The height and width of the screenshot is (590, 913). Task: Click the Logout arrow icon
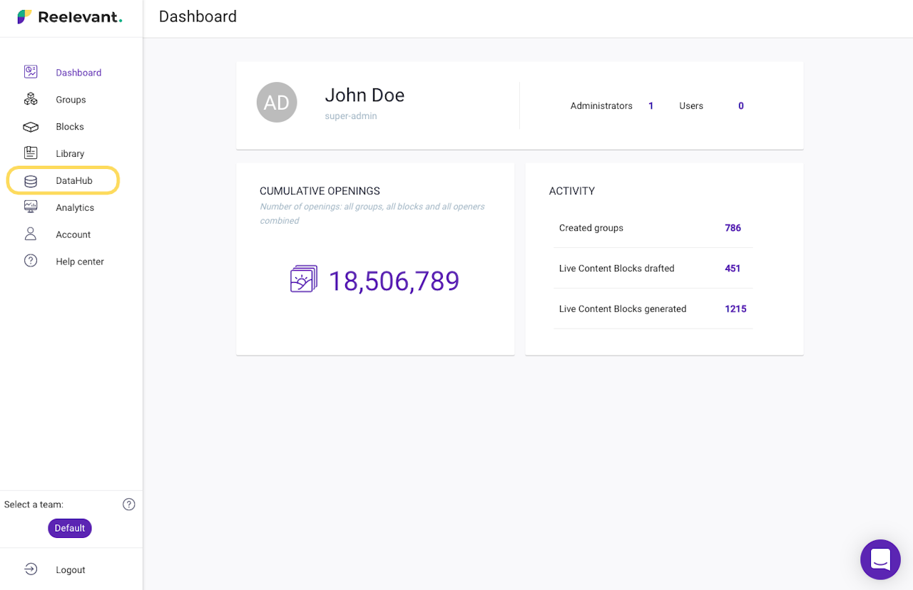point(31,569)
